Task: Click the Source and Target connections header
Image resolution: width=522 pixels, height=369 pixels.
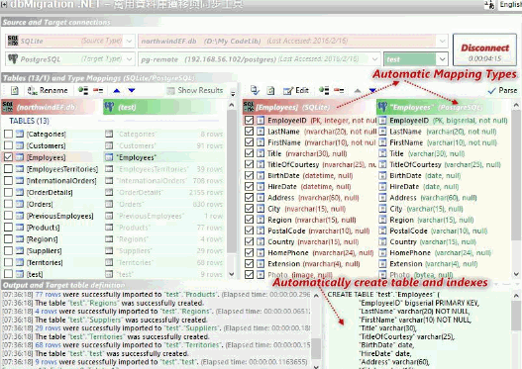Action: 56,23
